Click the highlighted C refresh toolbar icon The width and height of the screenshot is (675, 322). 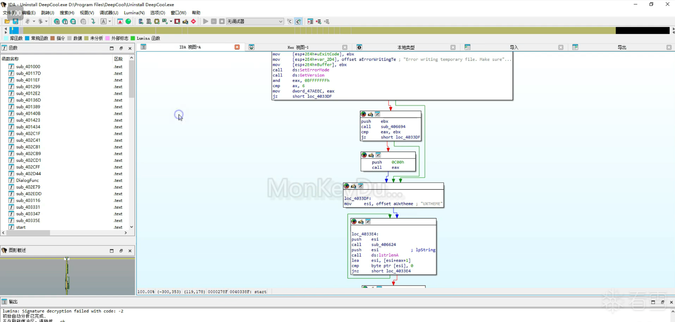pyautogui.click(x=298, y=21)
